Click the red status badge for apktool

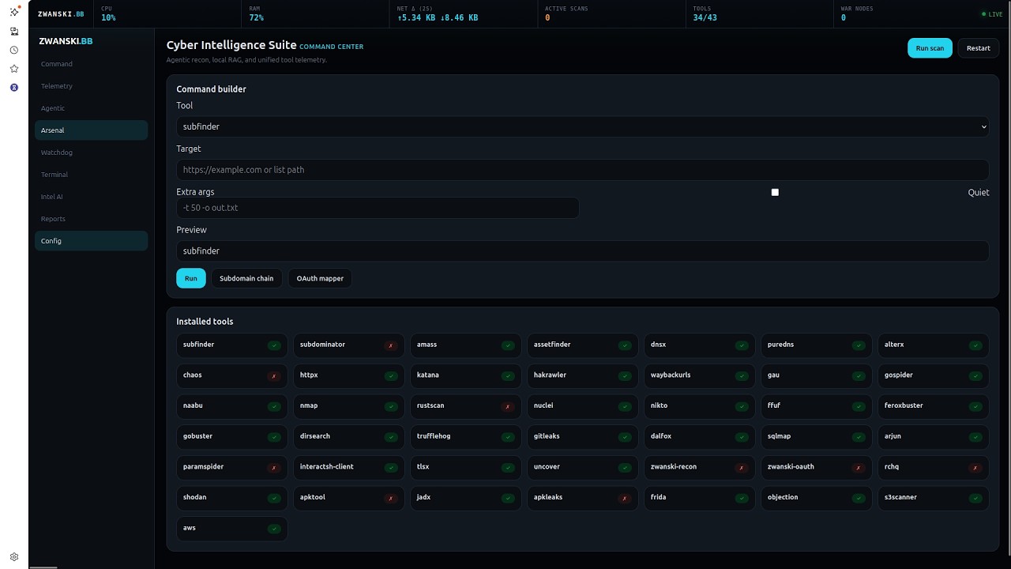[390, 498]
